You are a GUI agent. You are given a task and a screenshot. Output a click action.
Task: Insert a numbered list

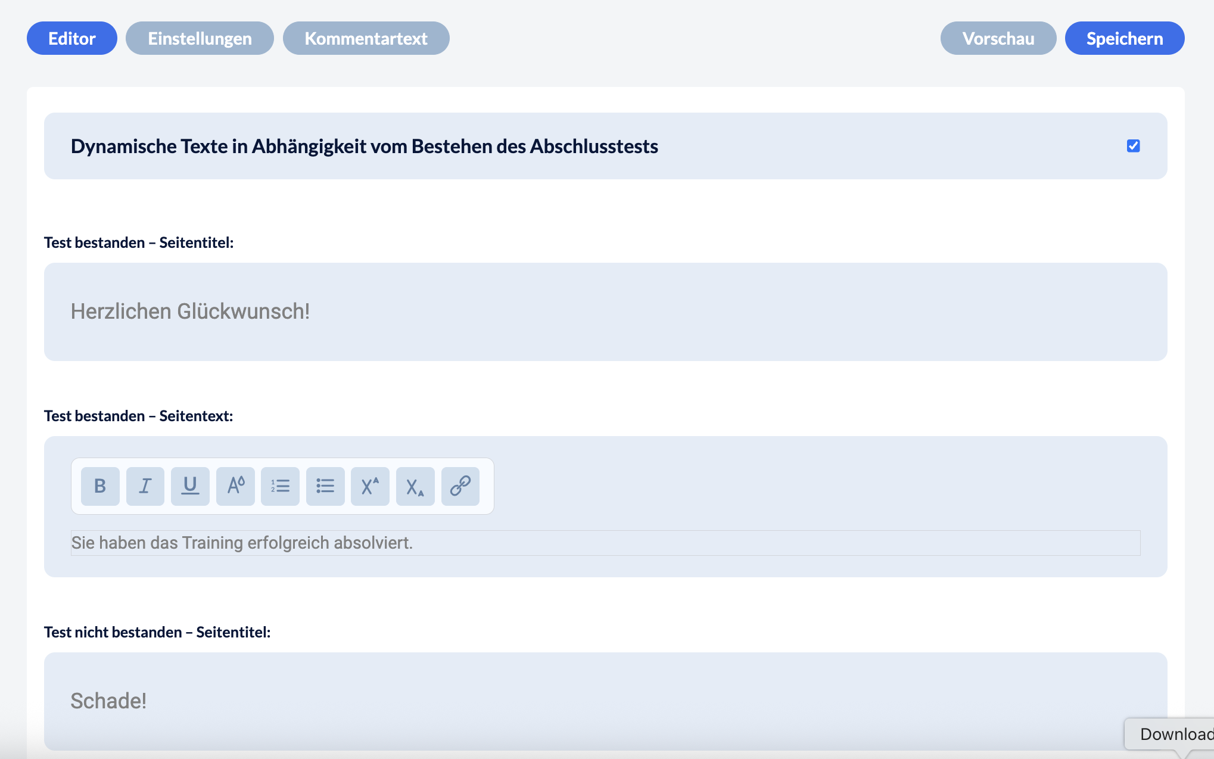[280, 486]
